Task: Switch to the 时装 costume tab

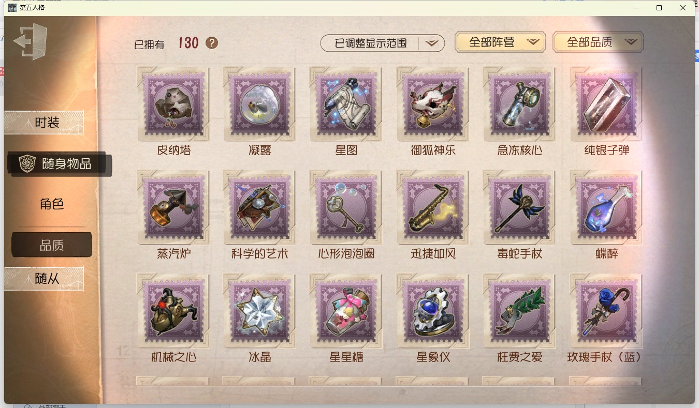Action: tap(44, 123)
